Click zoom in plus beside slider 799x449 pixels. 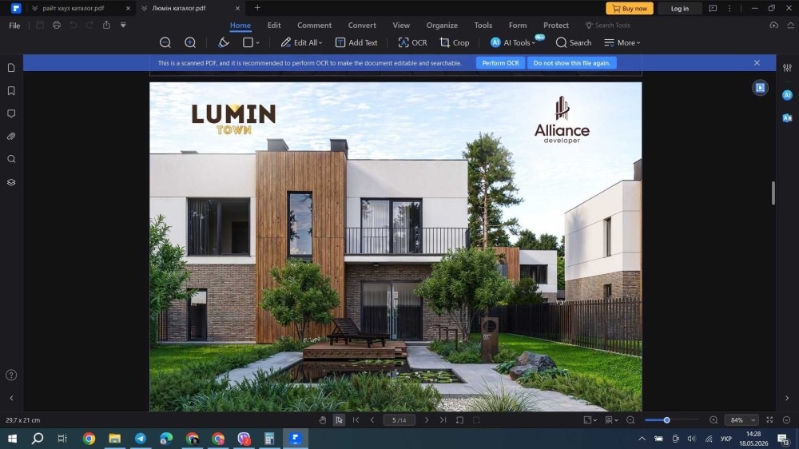pos(714,420)
